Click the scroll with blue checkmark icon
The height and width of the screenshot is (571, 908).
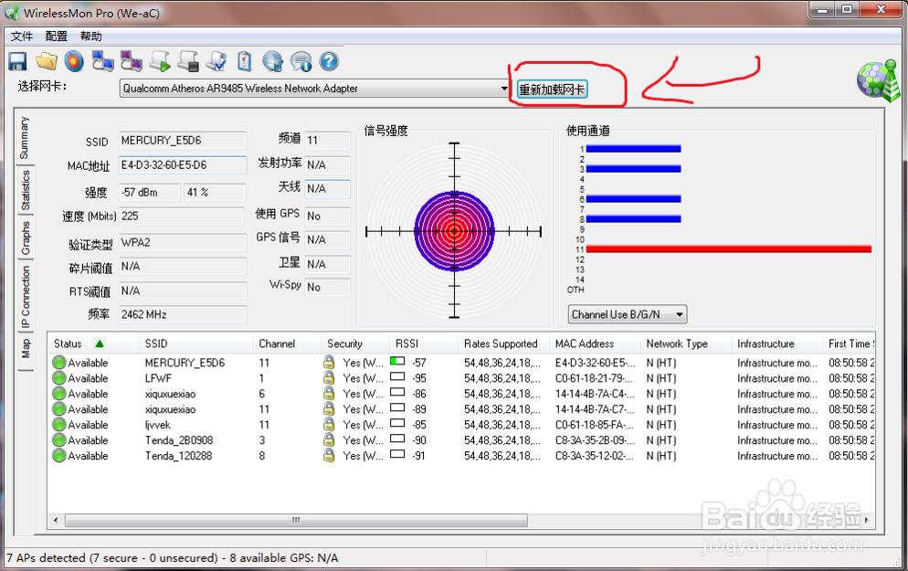click(x=216, y=61)
